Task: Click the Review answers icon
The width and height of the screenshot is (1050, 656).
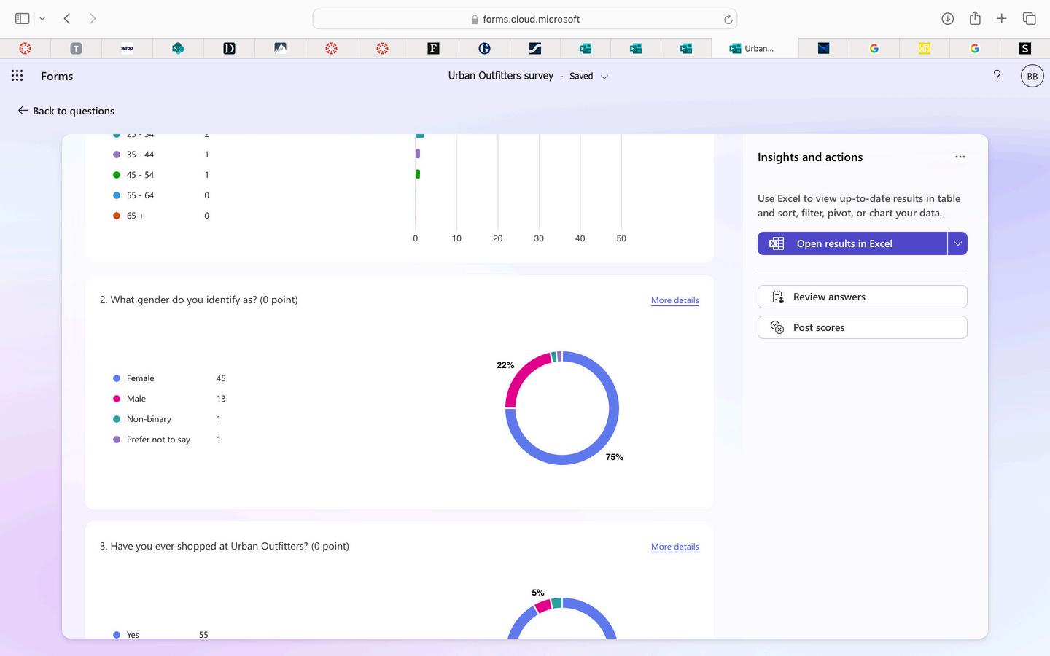Action: point(778,297)
